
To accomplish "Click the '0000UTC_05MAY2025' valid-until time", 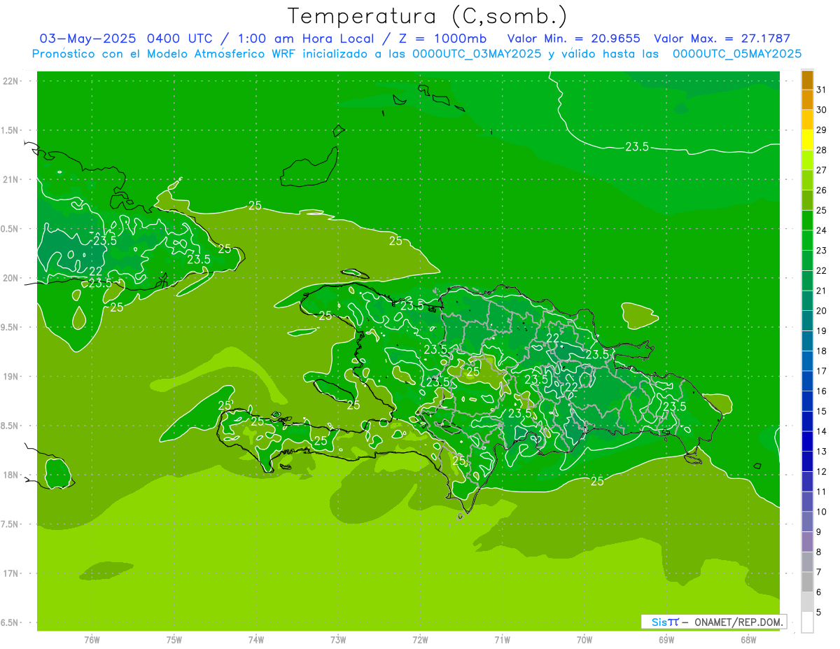I will (x=736, y=54).
